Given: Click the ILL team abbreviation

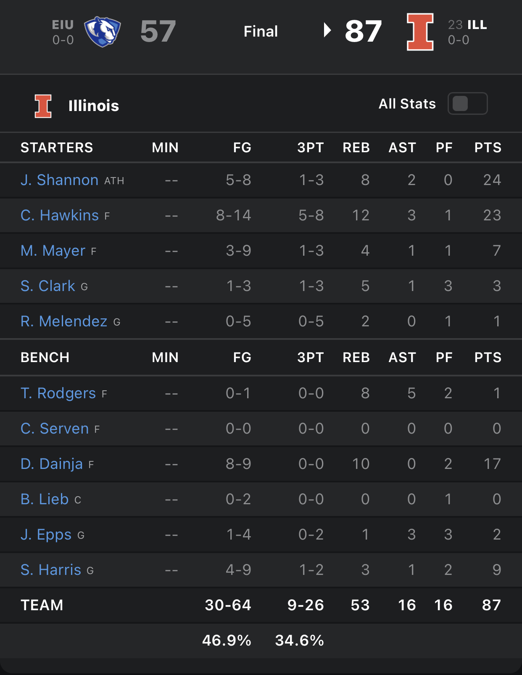Looking at the screenshot, I should 477,25.
